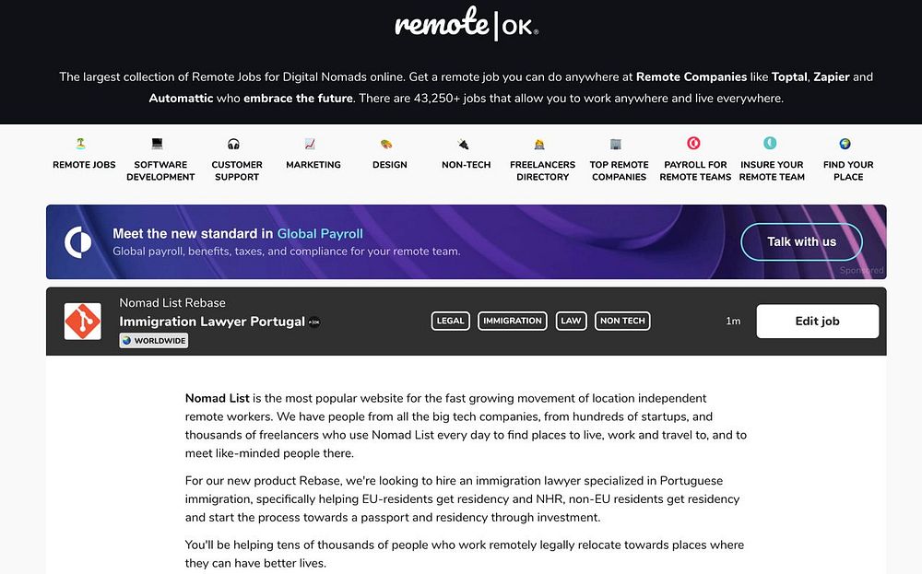Click the Edit job button
Viewport: 922px width, 574px height.
click(817, 322)
